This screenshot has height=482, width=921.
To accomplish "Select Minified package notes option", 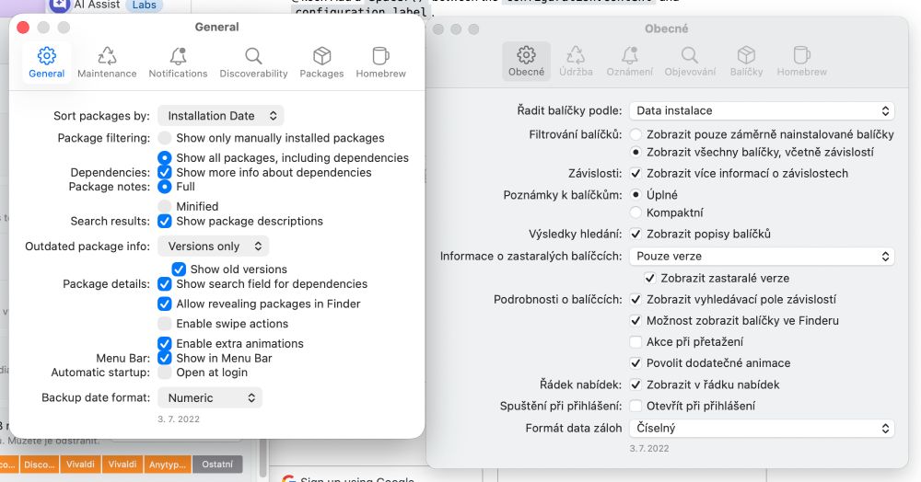I will pyautogui.click(x=165, y=206).
